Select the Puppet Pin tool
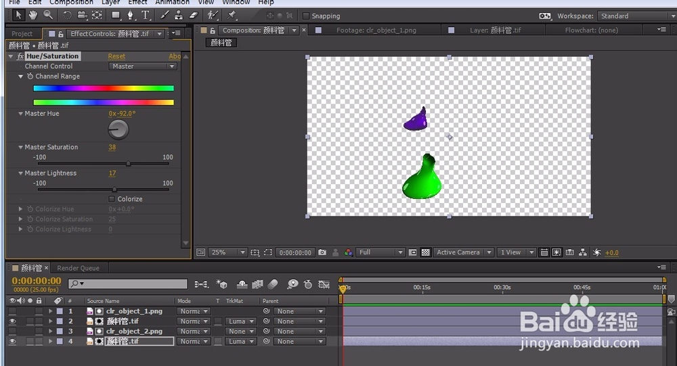This screenshot has height=366, width=677. [x=232, y=16]
